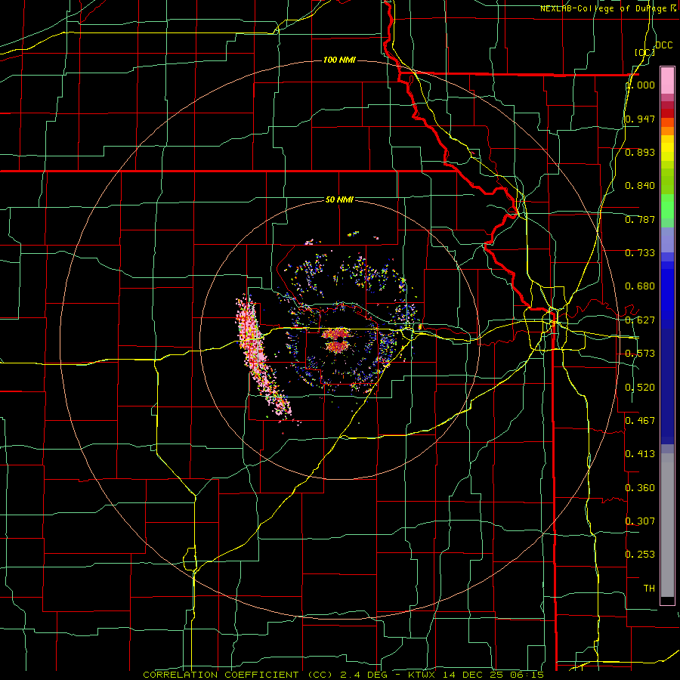Select the 0.413 legend value
680x680 pixels.
[640, 454]
